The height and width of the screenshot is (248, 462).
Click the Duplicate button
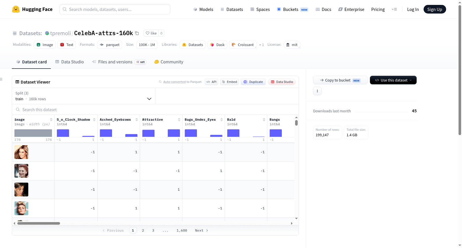253,82
